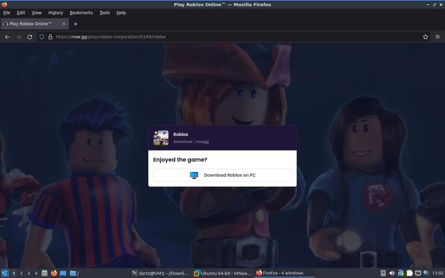Viewport: 445px width, 278px height.
Task: Open the View menu
Action: (36, 13)
